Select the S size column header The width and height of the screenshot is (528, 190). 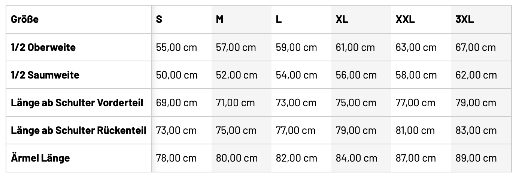[x=159, y=19]
